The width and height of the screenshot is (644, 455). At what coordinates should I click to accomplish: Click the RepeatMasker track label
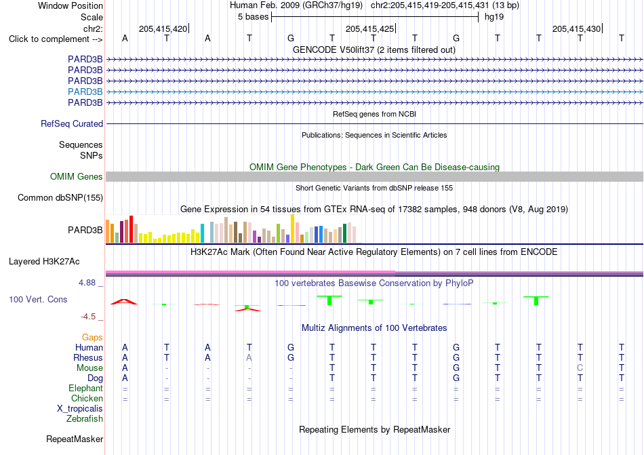click(75, 439)
